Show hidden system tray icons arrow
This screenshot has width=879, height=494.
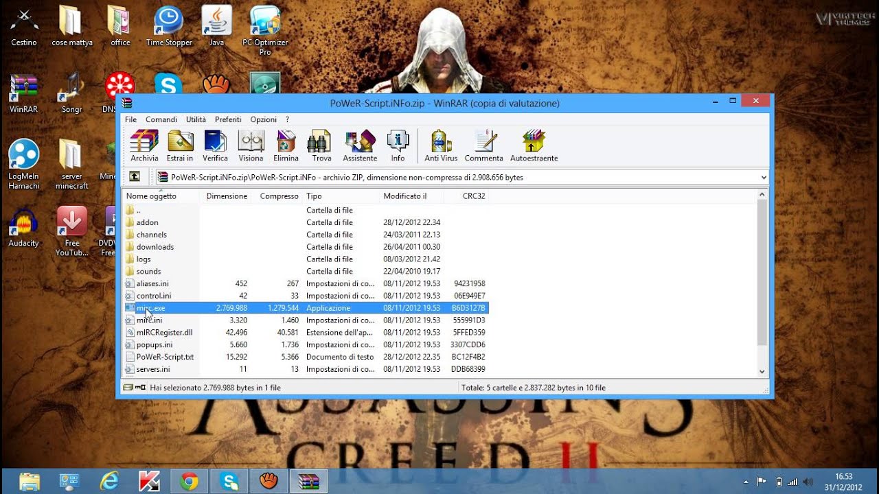click(746, 482)
